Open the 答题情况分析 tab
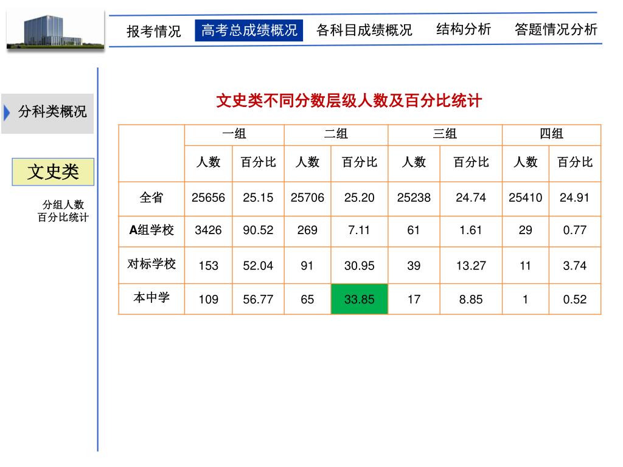This screenshot has height=467, width=623. (x=555, y=29)
